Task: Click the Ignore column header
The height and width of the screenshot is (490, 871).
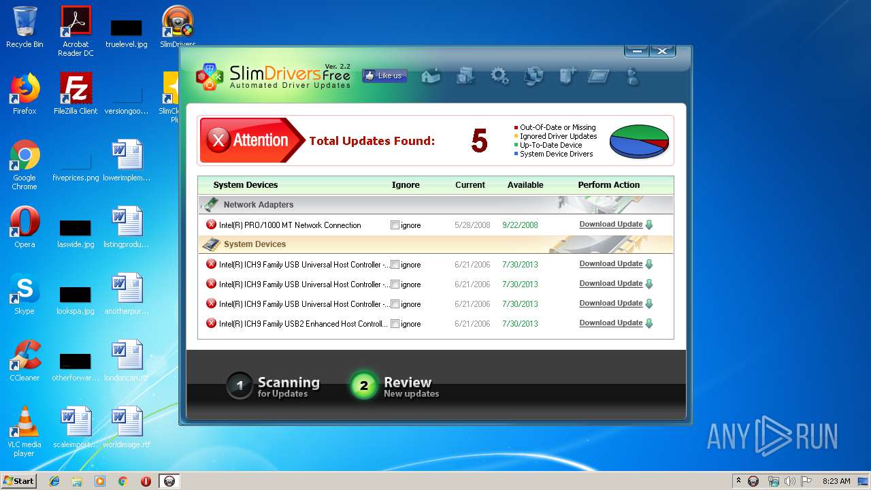Action: 406,185
